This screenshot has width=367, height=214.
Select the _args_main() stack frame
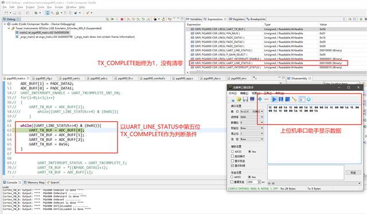[x=75, y=37]
